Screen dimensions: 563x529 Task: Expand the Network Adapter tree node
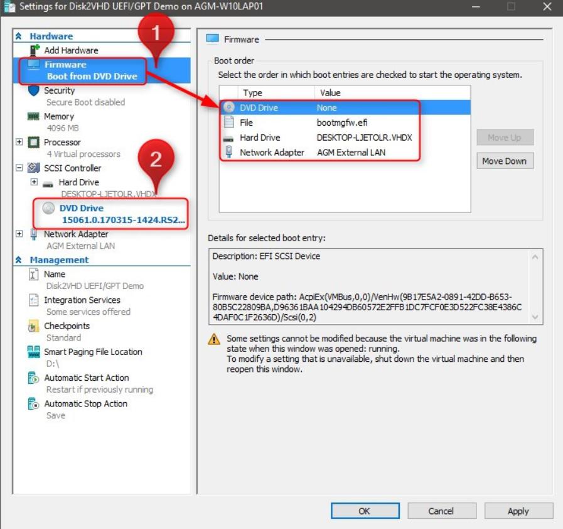[19, 234]
